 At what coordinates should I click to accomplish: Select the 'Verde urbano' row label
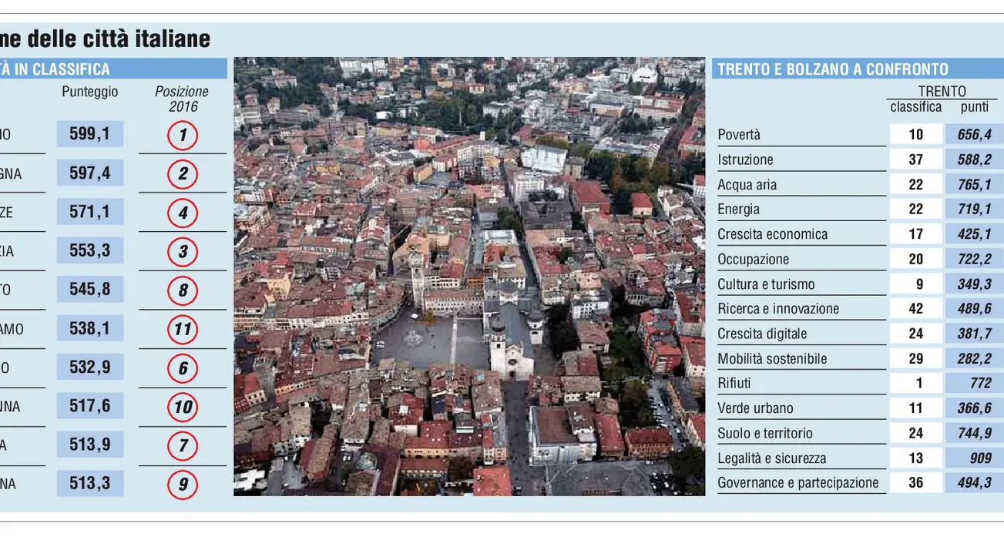[x=755, y=408]
